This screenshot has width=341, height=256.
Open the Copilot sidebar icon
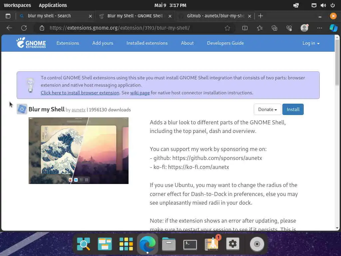[333, 28]
